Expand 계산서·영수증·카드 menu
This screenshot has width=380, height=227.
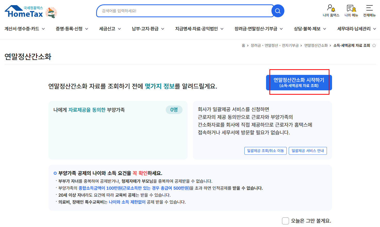point(25,29)
